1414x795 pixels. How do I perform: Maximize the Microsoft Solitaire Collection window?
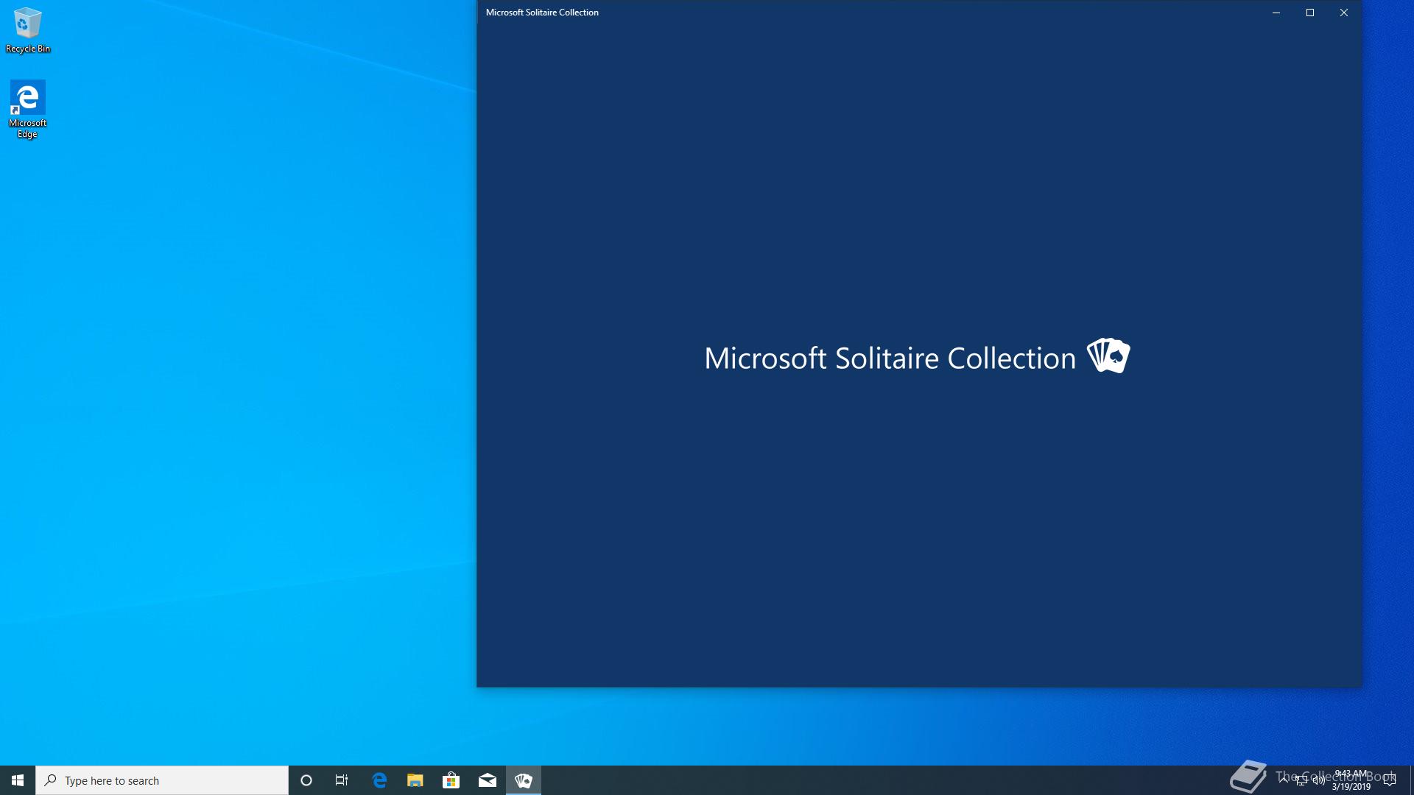[x=1310, y=13]
